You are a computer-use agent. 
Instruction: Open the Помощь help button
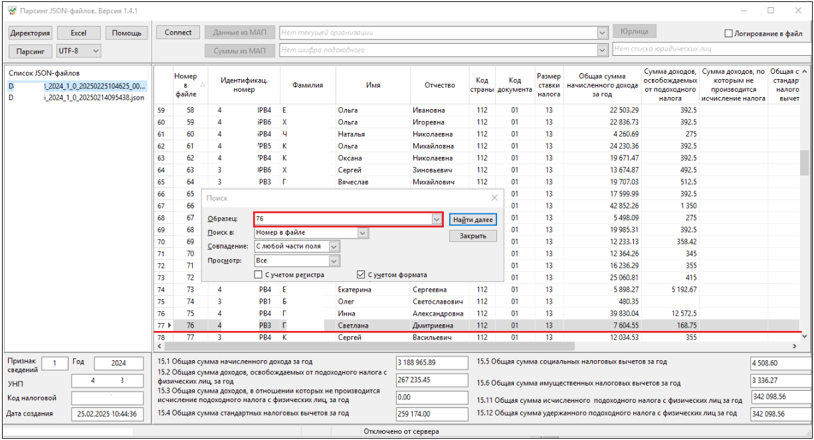pos(126,33)
